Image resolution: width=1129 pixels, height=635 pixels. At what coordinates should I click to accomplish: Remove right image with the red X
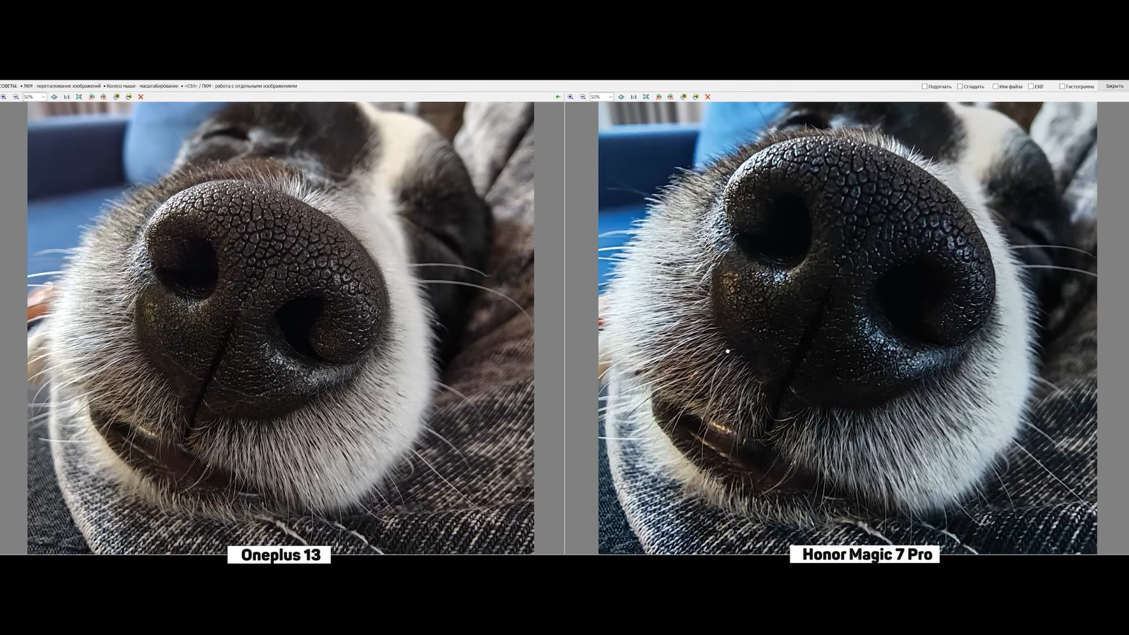(708, 97)
